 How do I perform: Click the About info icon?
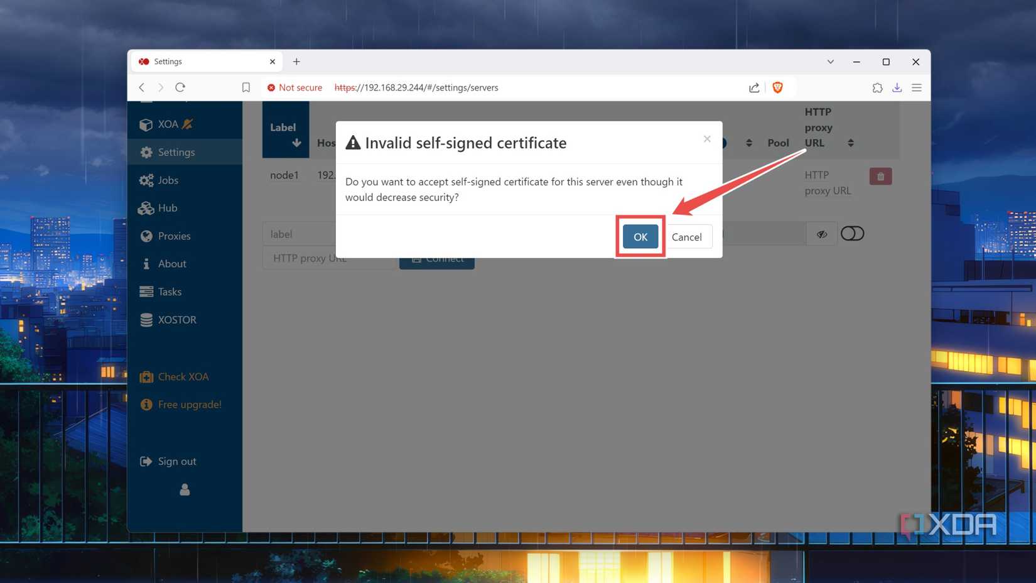146,264
